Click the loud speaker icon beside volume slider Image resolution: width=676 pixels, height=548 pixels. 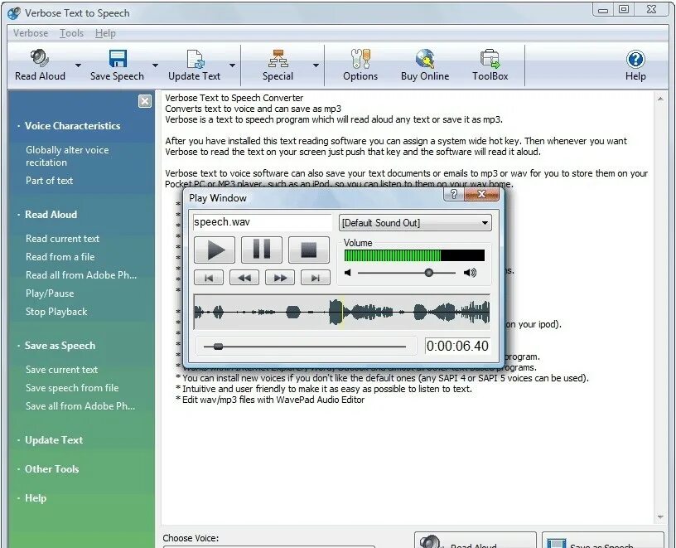point(470,273)
